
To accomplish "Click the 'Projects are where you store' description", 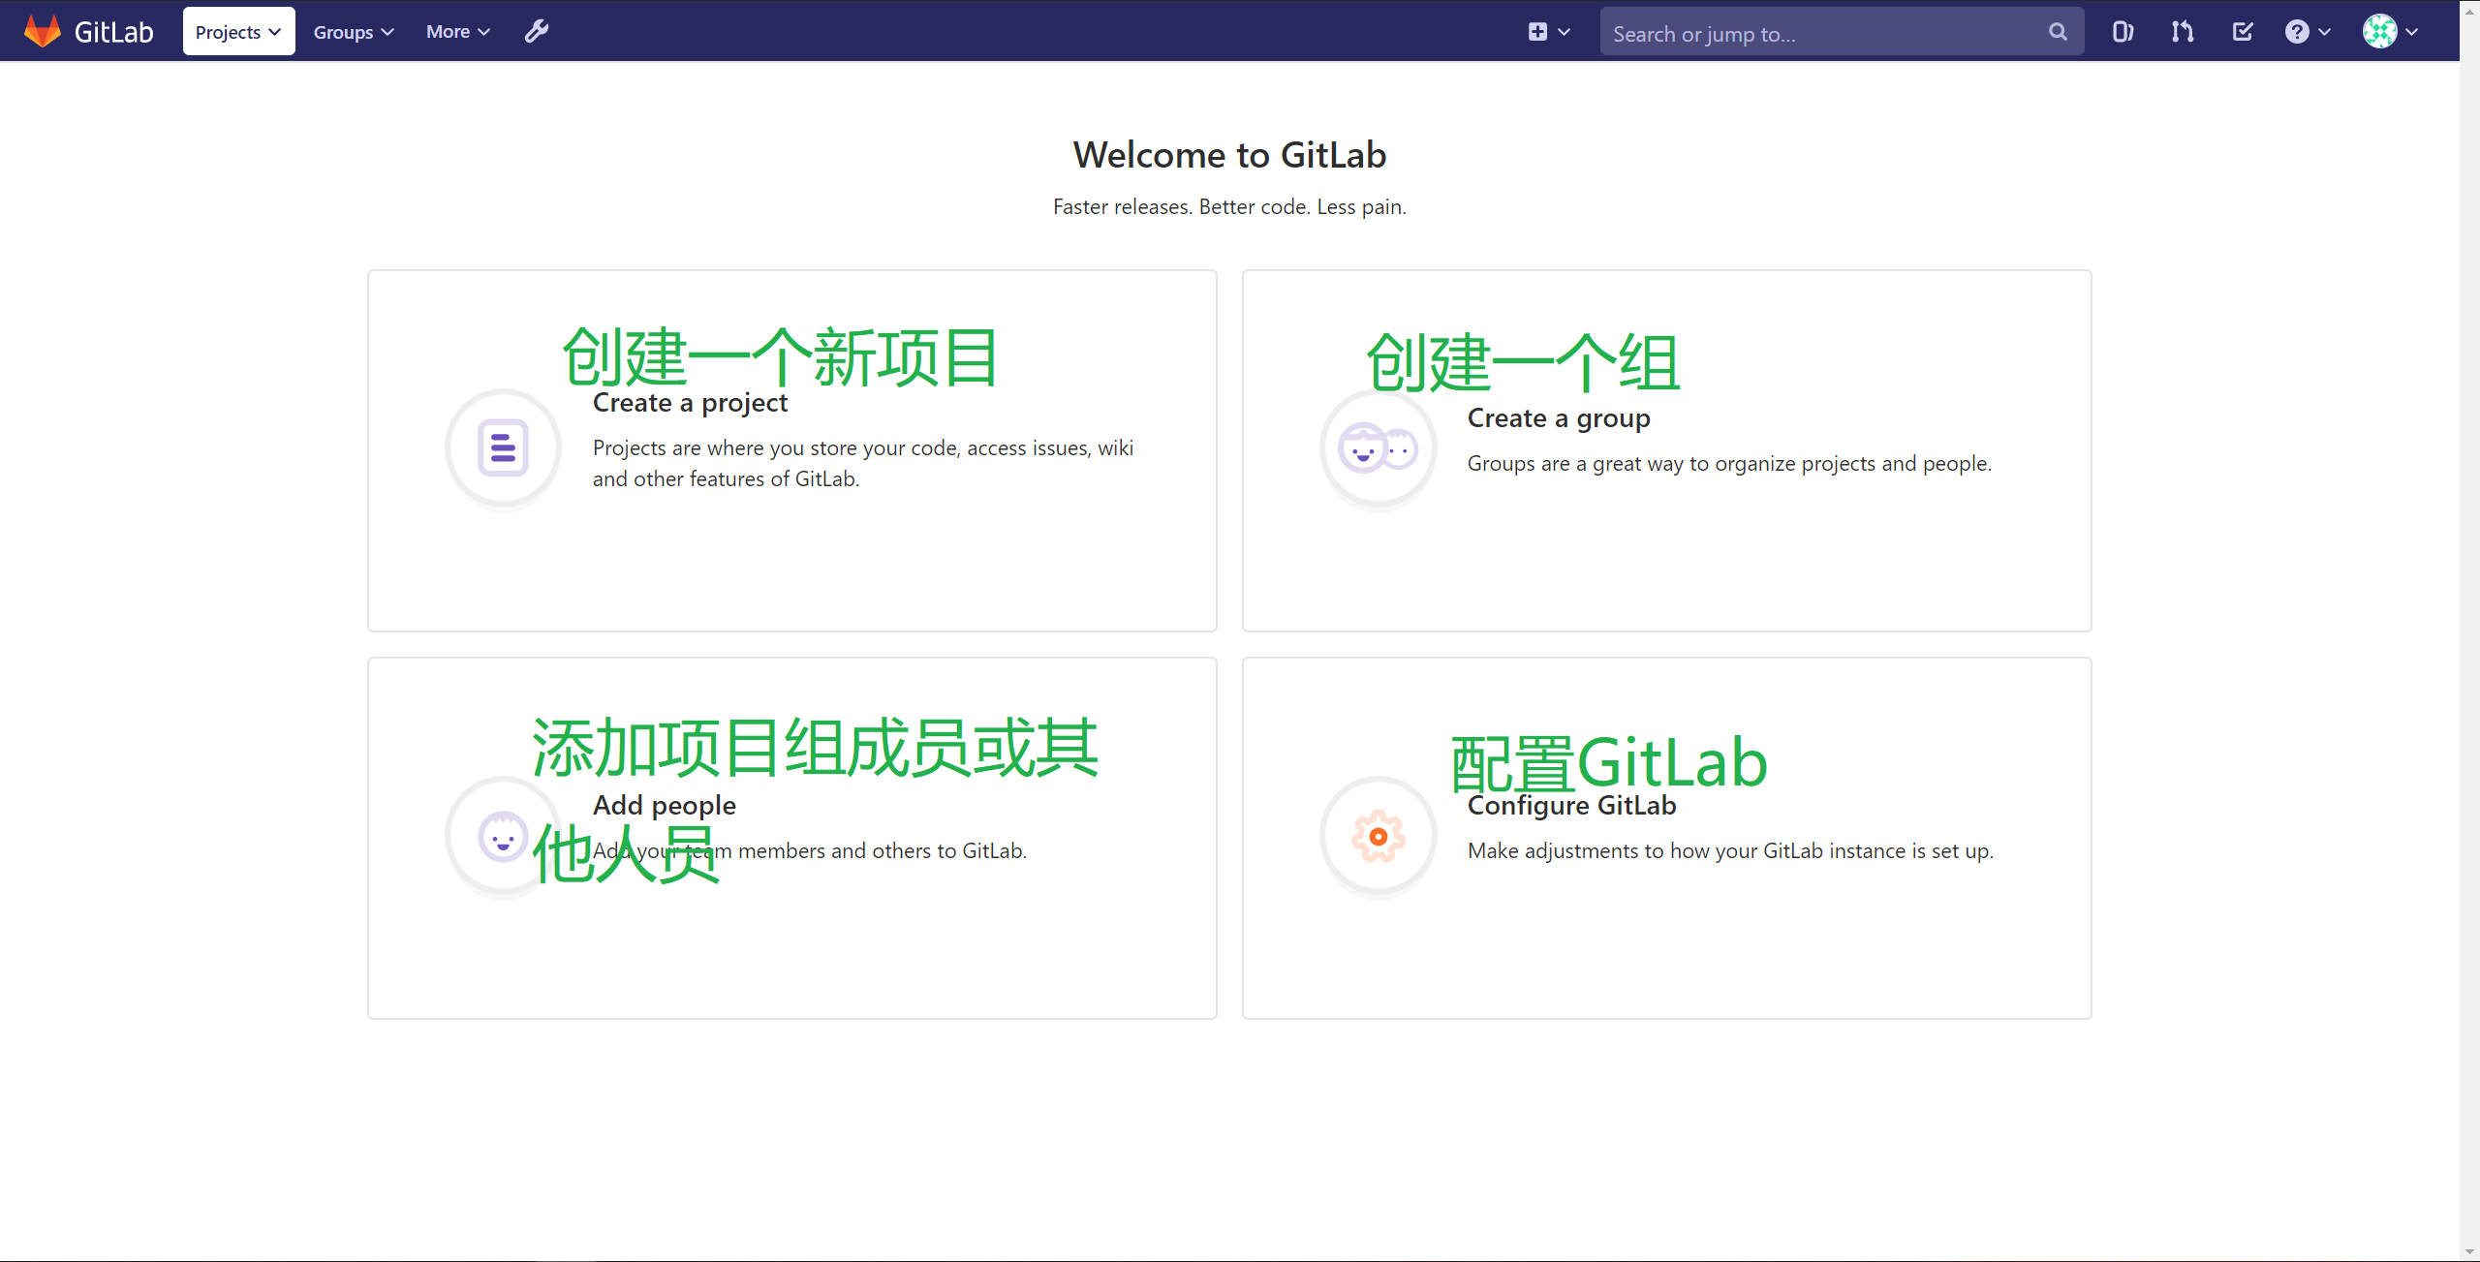I will (x=862, y=463).
